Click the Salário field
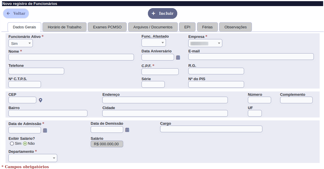The width and height of the screenshot is (324, 169). (x=107, y=144)
